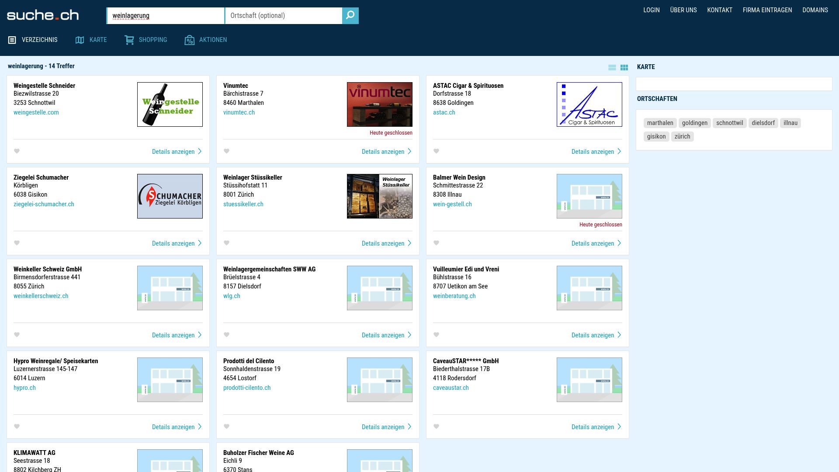Visit weingestelle.com link
Screen dimensions: 839x472
tap(36, 112)
